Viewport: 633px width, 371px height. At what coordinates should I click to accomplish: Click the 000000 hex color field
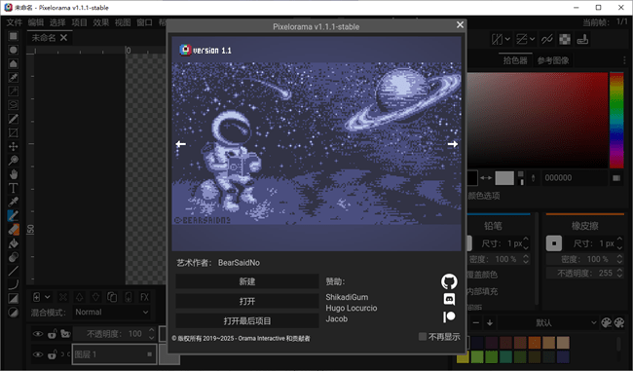tap(575, 177)
